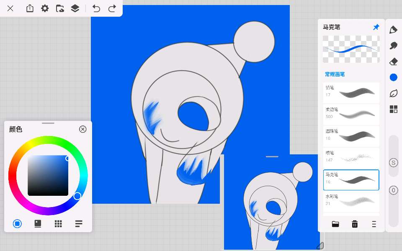Screen dimensions: 402x251
Task: Select the smudge tool icon
Action: [x=393, y=46]
